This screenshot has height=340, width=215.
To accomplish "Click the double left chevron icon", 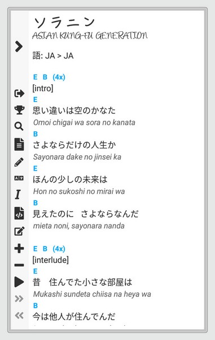I will coord(19,315).
